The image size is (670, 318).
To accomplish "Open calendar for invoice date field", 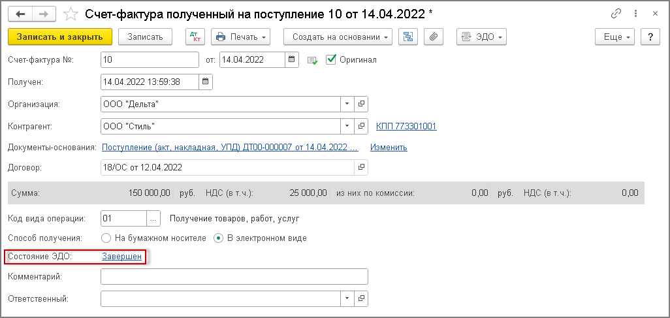I will point(293,60).
